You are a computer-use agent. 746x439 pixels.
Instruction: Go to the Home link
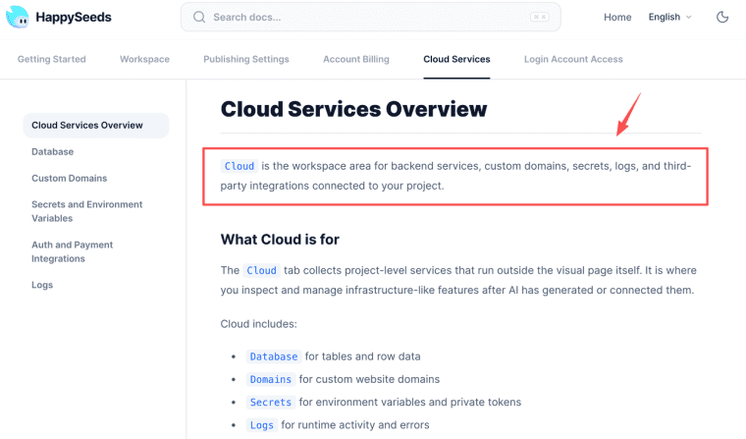(617, 17)
